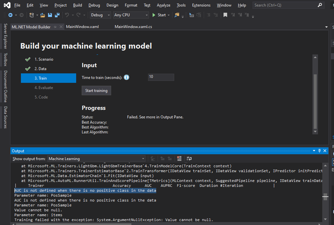Open the Any CPU platform dropdown
The image size is (334, 225).
click(131, 15)
